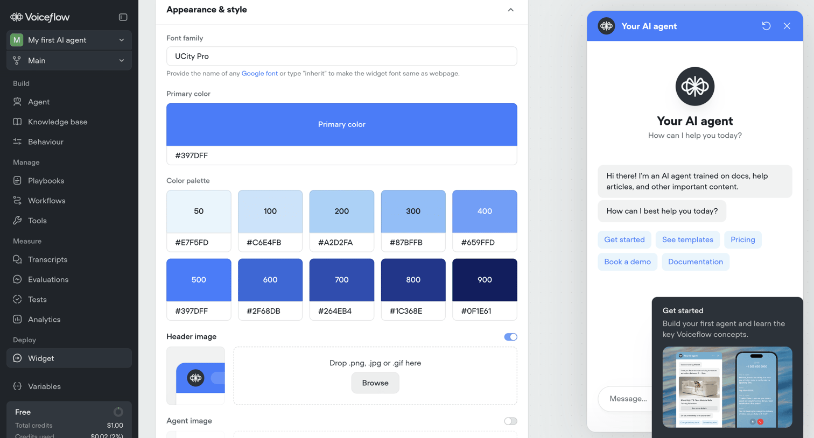Select the 500 palette swatch
Image resolution: width=814 pixels, height=438 pixels.
pyautogui.click(x=199, y=280)
